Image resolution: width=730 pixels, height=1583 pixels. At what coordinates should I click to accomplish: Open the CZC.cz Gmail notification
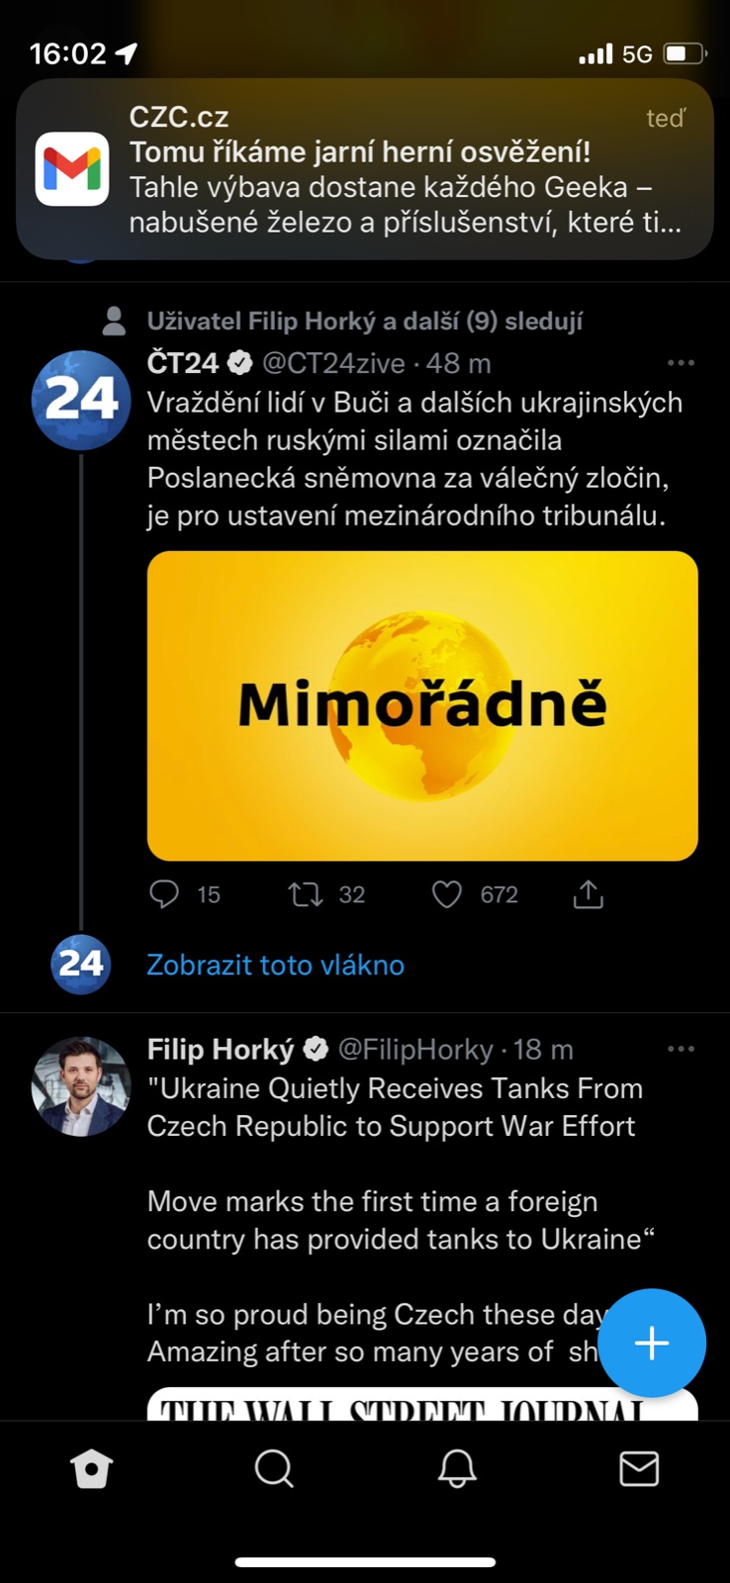pyautogui.click(x=364, y=169)
